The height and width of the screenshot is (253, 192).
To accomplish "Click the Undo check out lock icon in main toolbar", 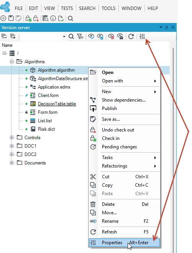I will pyautogui.click(x=36, y=18).
